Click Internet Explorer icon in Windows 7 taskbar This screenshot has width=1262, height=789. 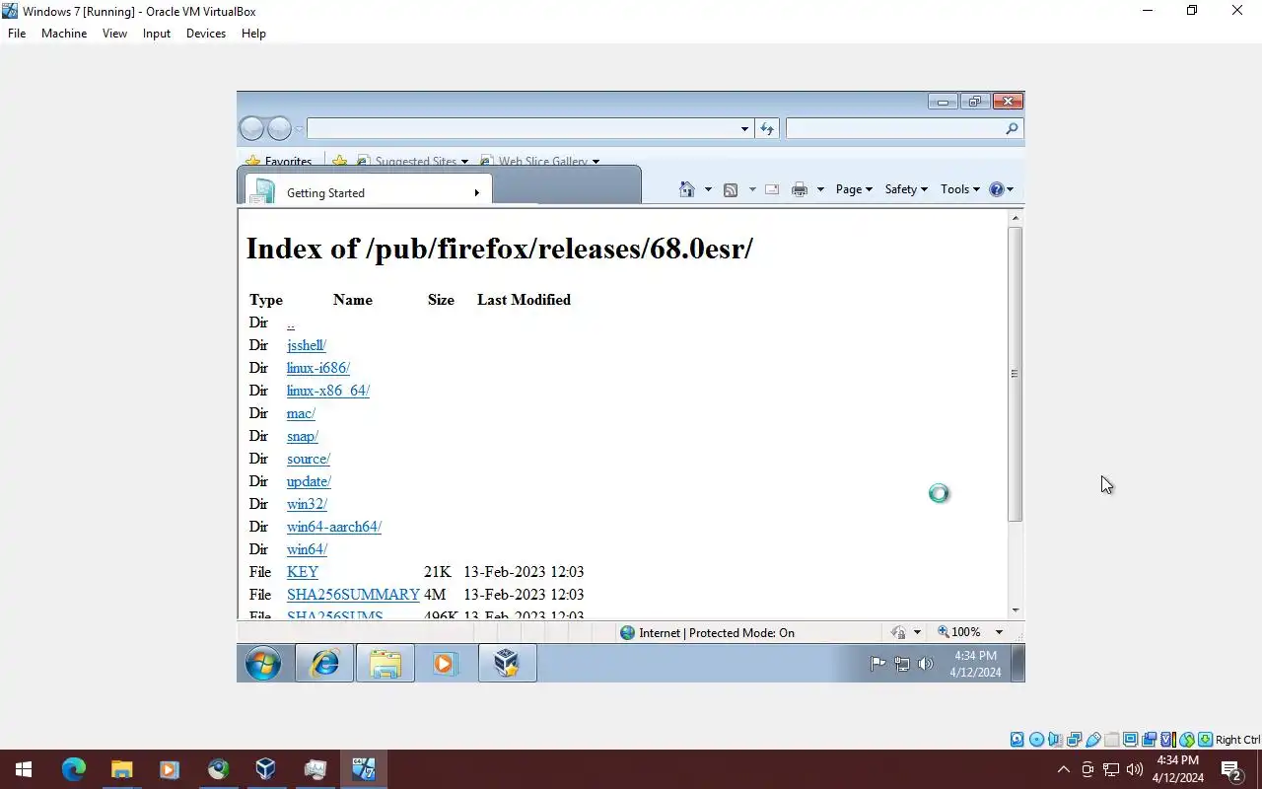click(x=324, y=664)
